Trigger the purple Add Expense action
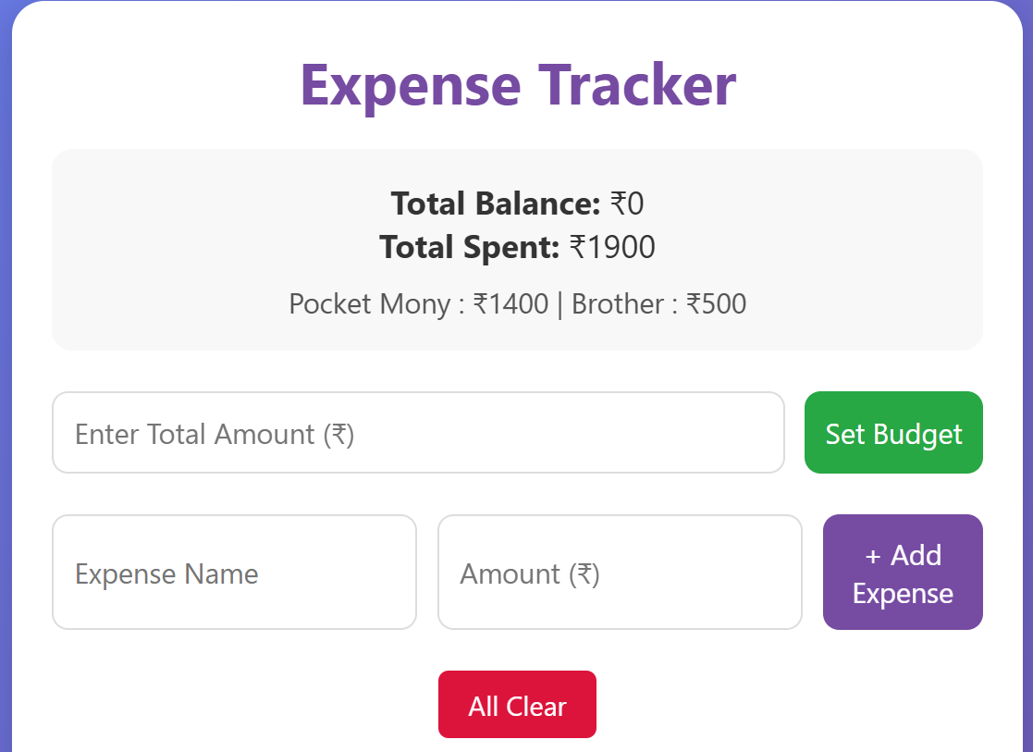The image size is (1033, 752). [902, 572]
